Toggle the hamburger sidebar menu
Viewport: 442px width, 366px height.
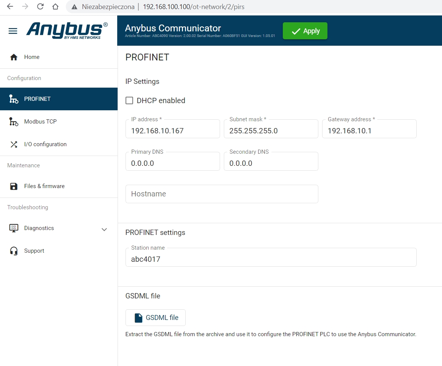(13, 31)
